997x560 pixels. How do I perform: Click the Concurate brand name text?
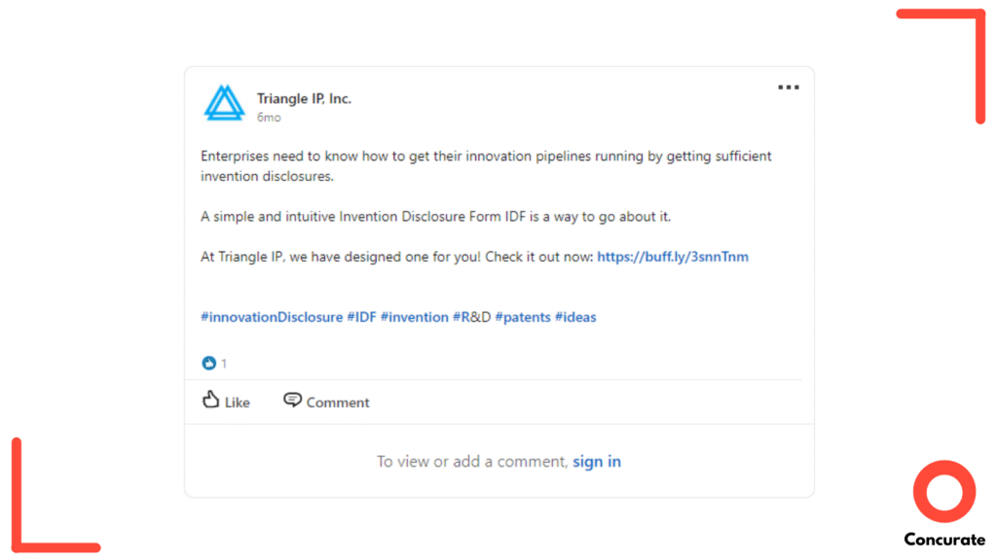tap(943, 540)
